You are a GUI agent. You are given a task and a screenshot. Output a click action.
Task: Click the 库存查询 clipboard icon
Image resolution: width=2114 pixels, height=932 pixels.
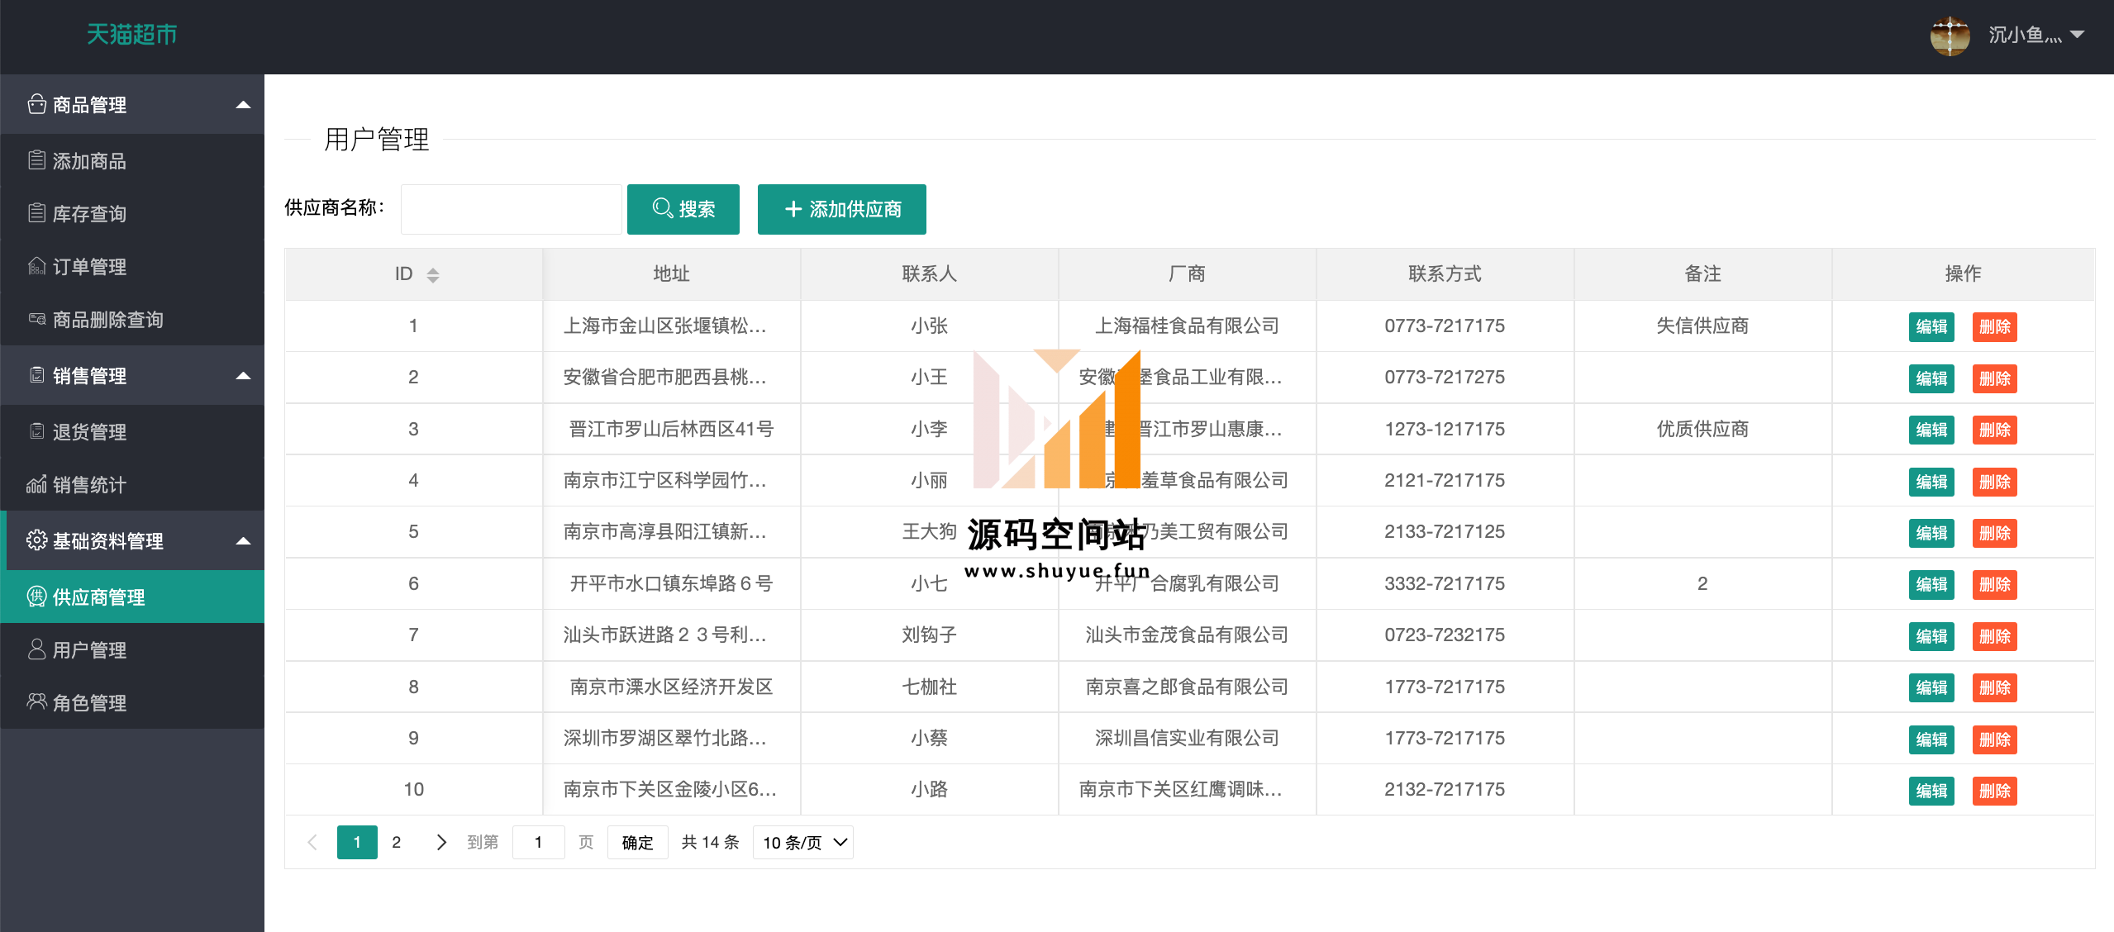[36, 213]
